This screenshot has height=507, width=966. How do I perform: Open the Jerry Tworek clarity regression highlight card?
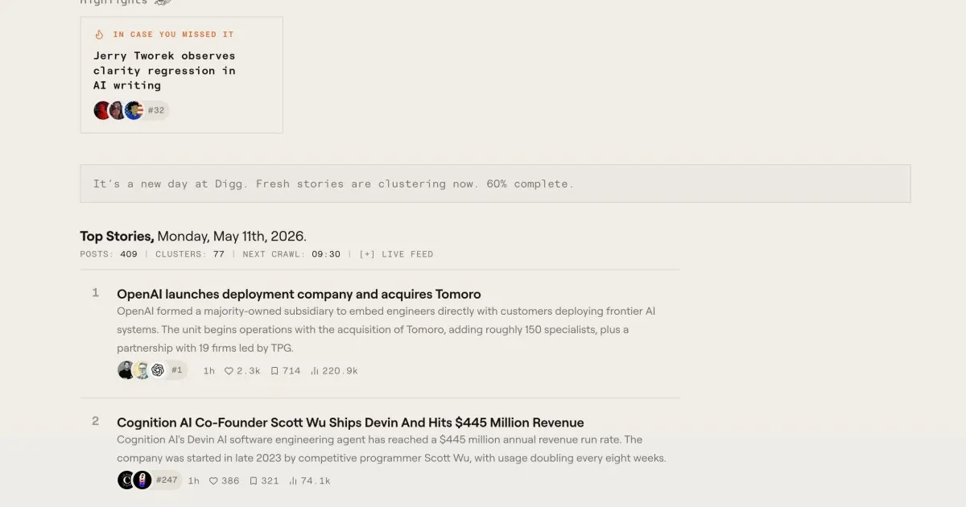tap(181, 75)
